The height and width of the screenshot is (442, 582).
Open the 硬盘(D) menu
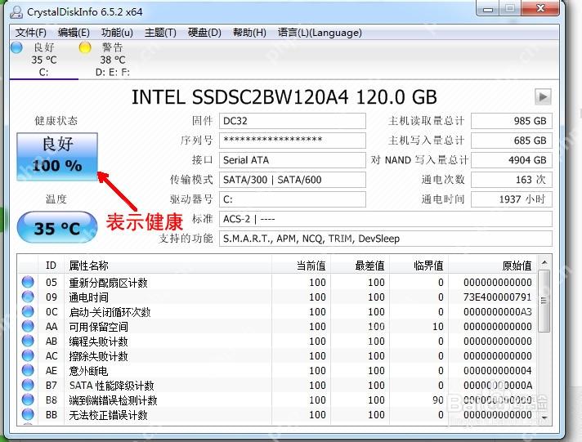pyautogui.click(x=204, y=33)
